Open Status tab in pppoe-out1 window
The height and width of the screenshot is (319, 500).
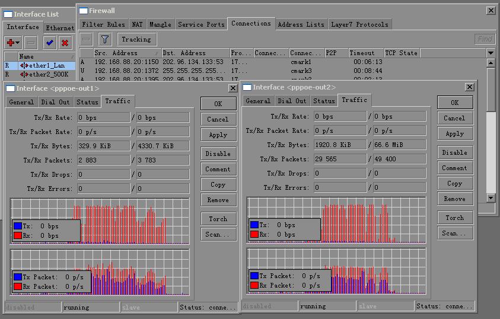87,102
